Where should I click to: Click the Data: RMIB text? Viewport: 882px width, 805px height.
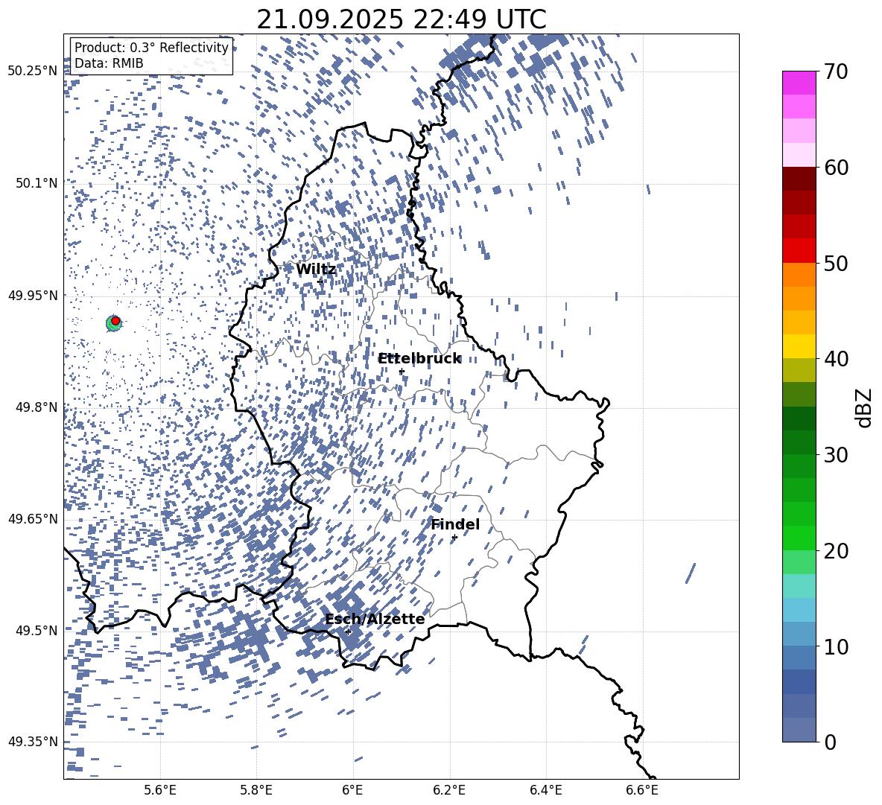[x=109, y=63]
